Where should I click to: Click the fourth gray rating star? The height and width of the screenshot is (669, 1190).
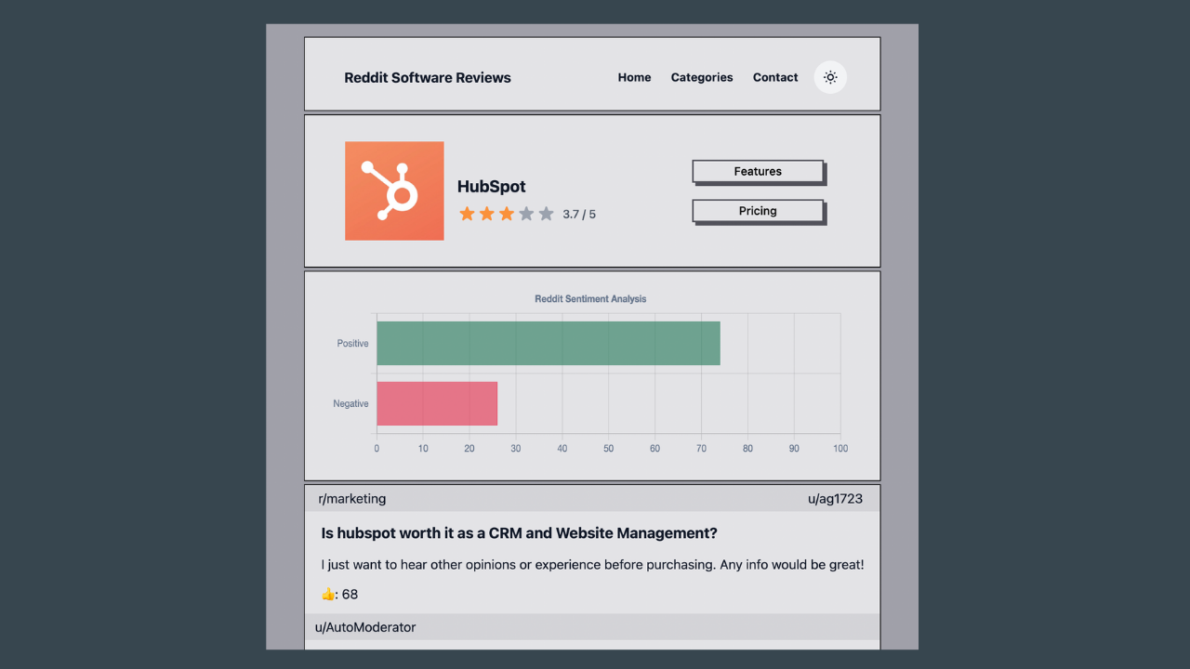[x=526, y=214]
